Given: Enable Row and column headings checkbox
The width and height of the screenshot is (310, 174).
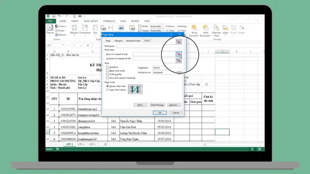Looking at the screenshot, I should pyautogui.click(x=108, y=78).
